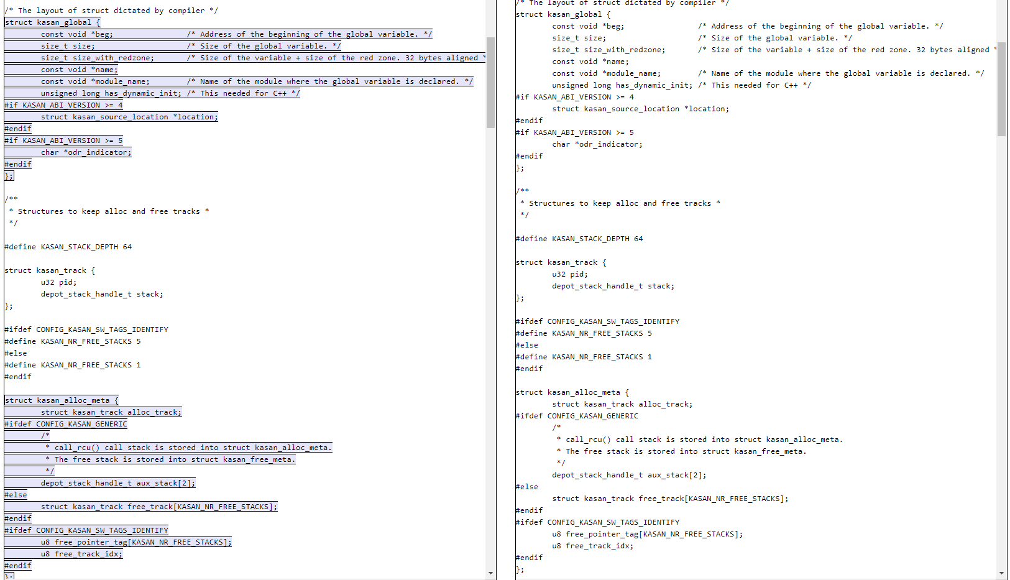Click 'size_t size;' line in left pane

(68, 46)
